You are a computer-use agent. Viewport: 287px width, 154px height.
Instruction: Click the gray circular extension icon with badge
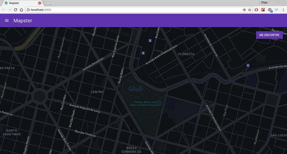[x=270, y=10]
